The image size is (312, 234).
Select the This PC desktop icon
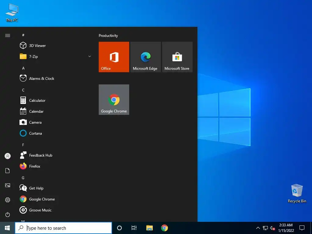(12, 13)
